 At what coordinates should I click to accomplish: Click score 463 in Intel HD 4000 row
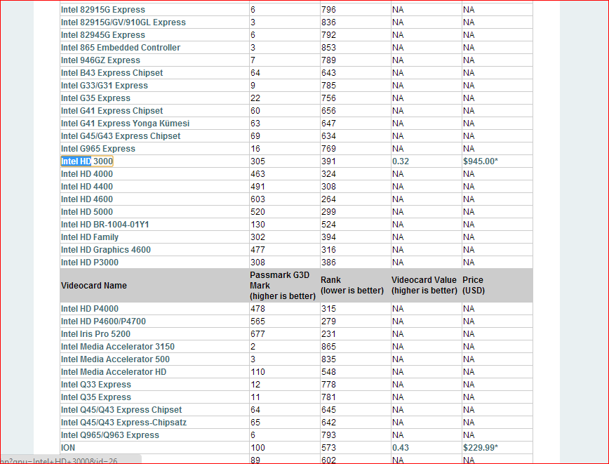tap(258, 174)
